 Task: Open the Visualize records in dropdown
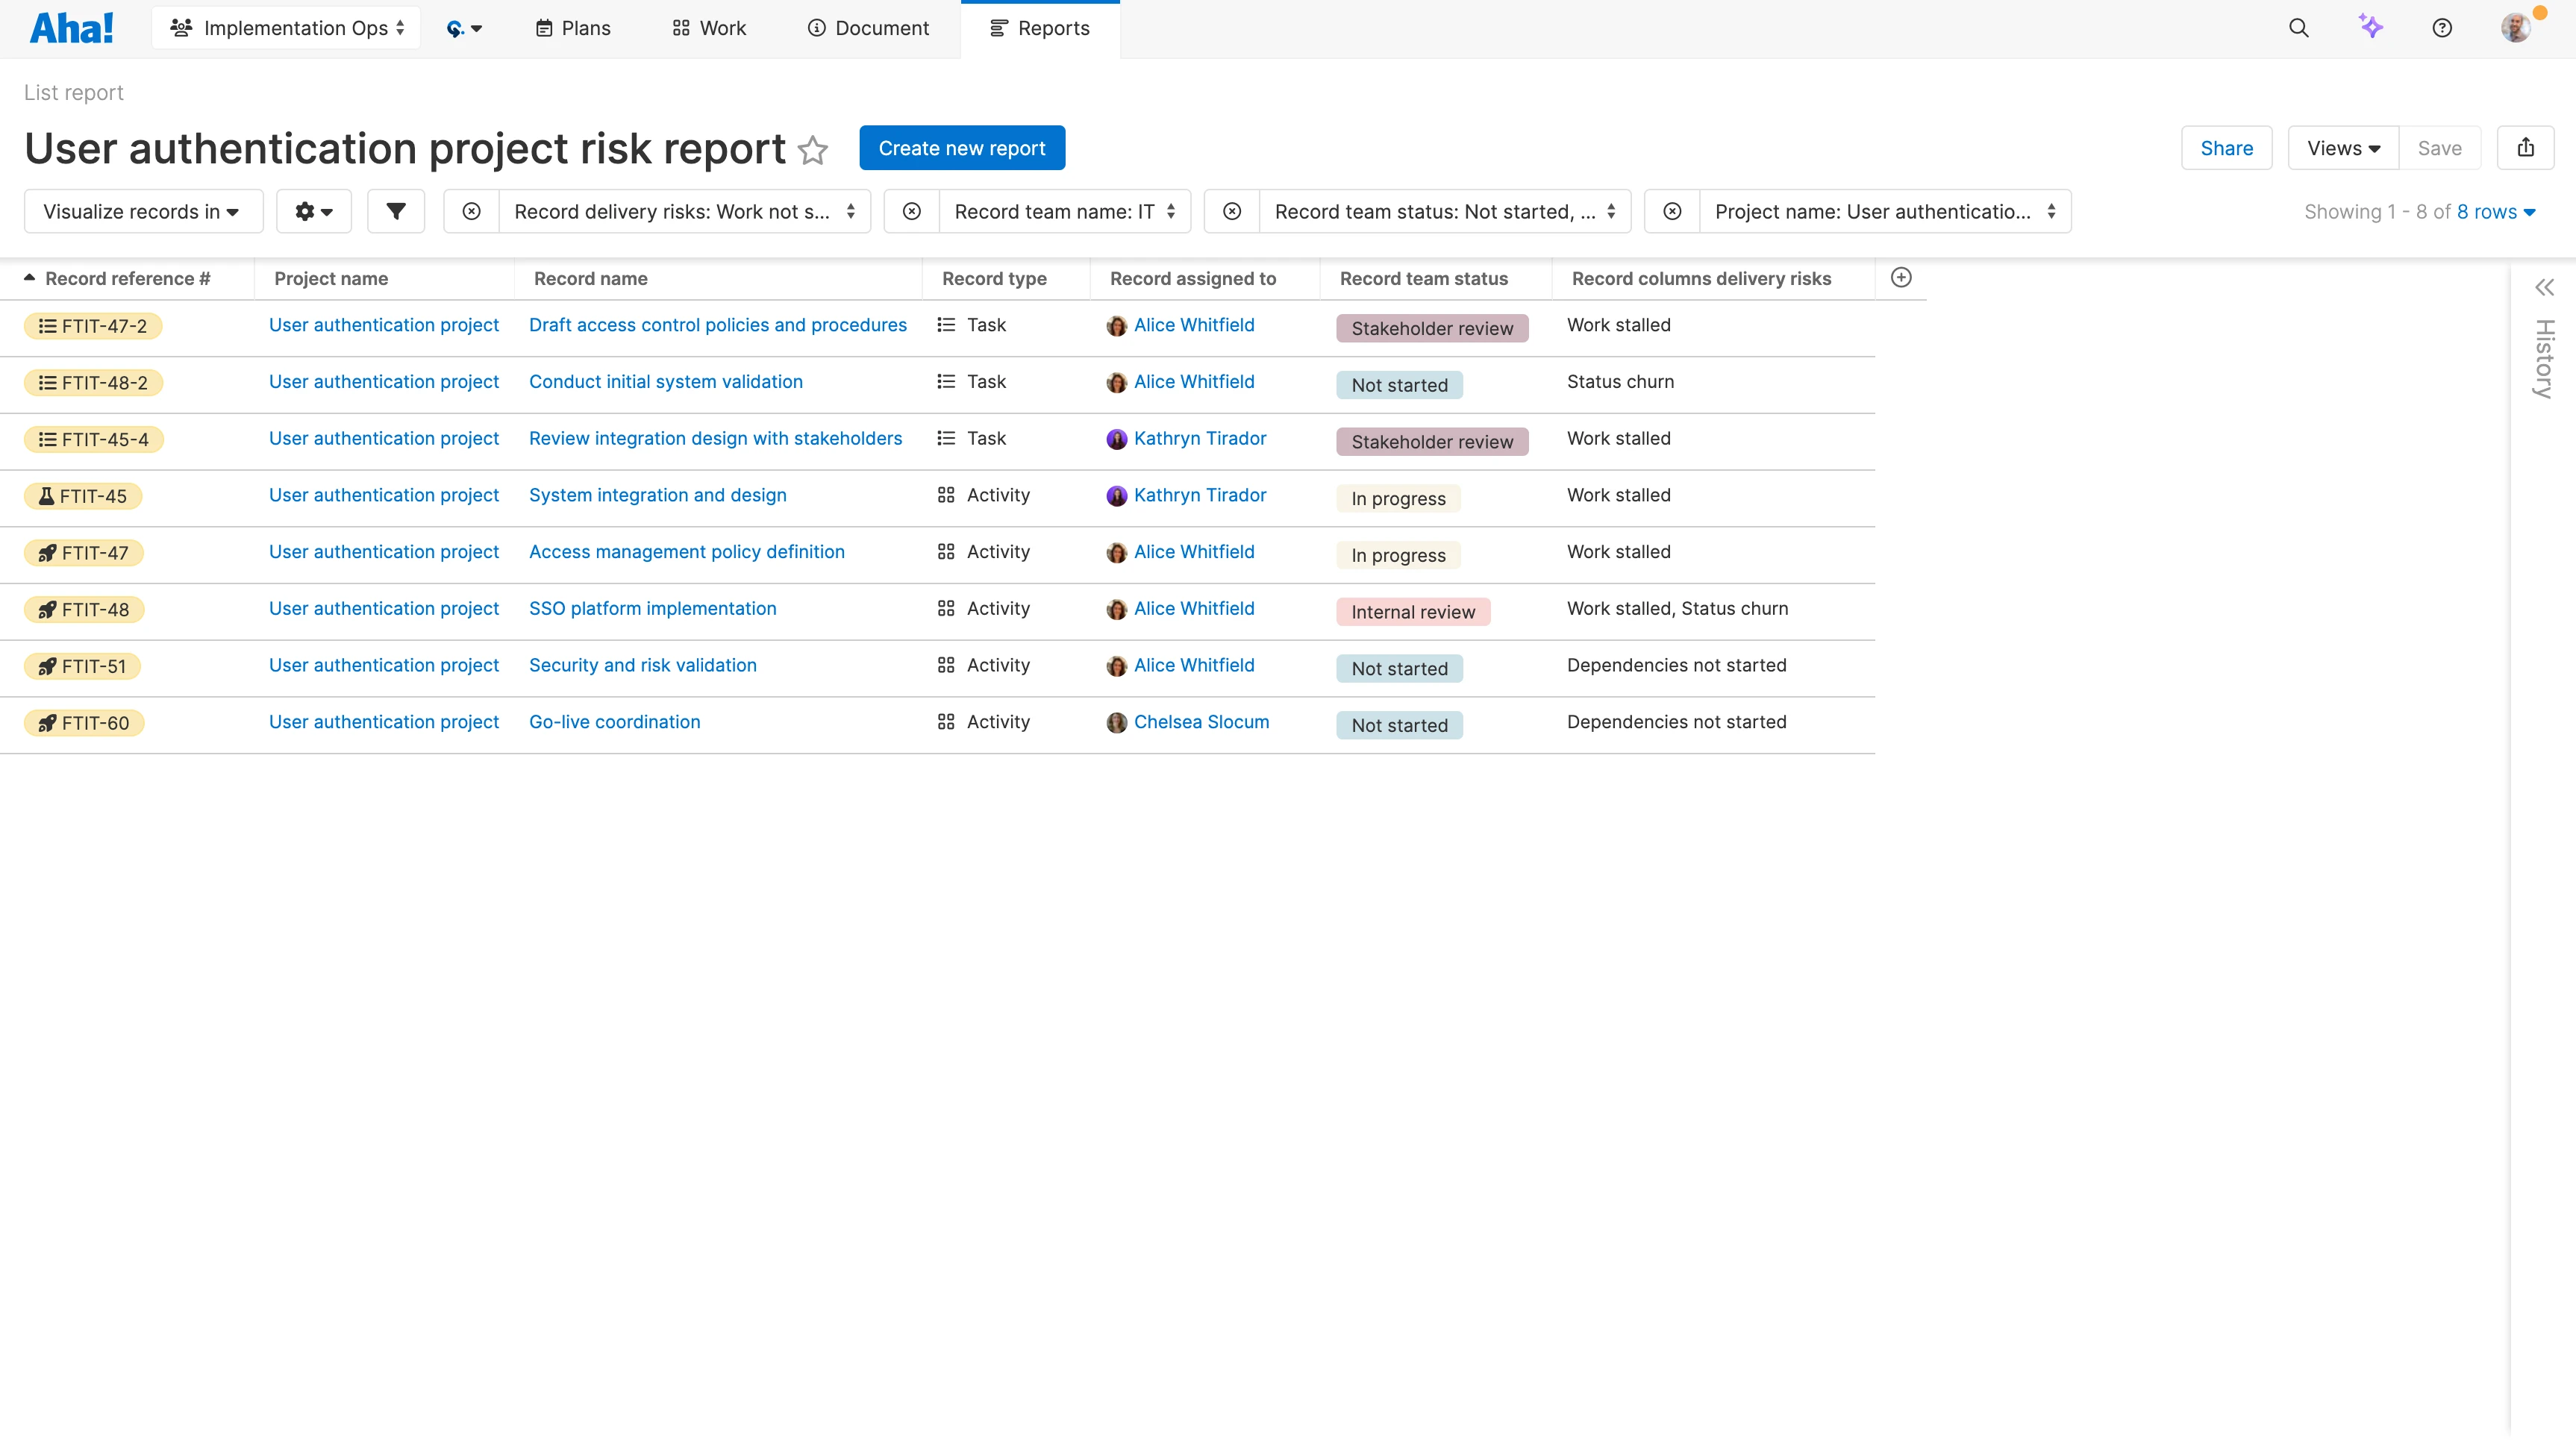tap(143, 211)
